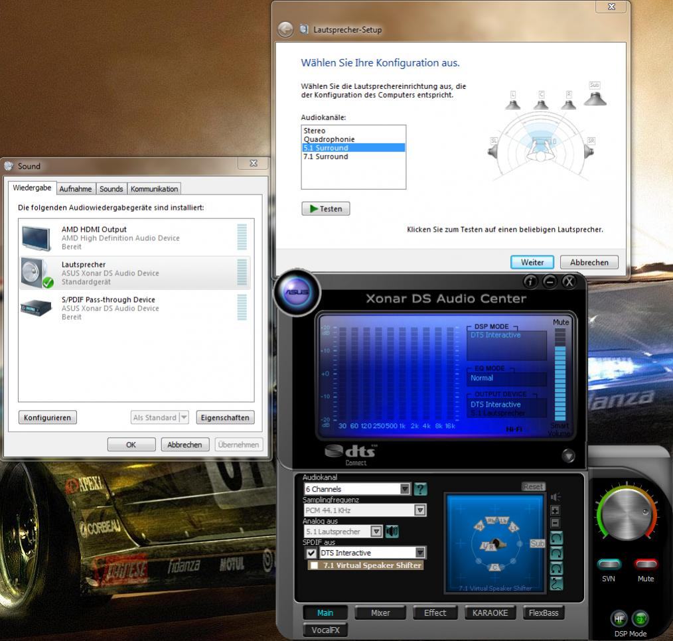Open the Samplingfrequenz PCM 44.1 KHz dropdown
The height and width of the screenshot is (641, 673).
(365, 510)
